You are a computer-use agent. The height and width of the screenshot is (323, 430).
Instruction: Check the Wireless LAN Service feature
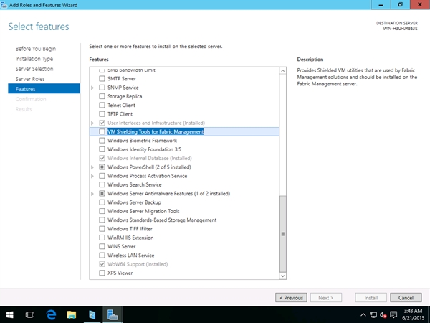pyautogui.click(x=102, y=256)
